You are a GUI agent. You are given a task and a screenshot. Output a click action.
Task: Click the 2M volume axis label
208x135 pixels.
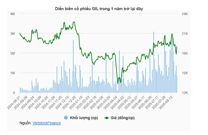[12, 53]
